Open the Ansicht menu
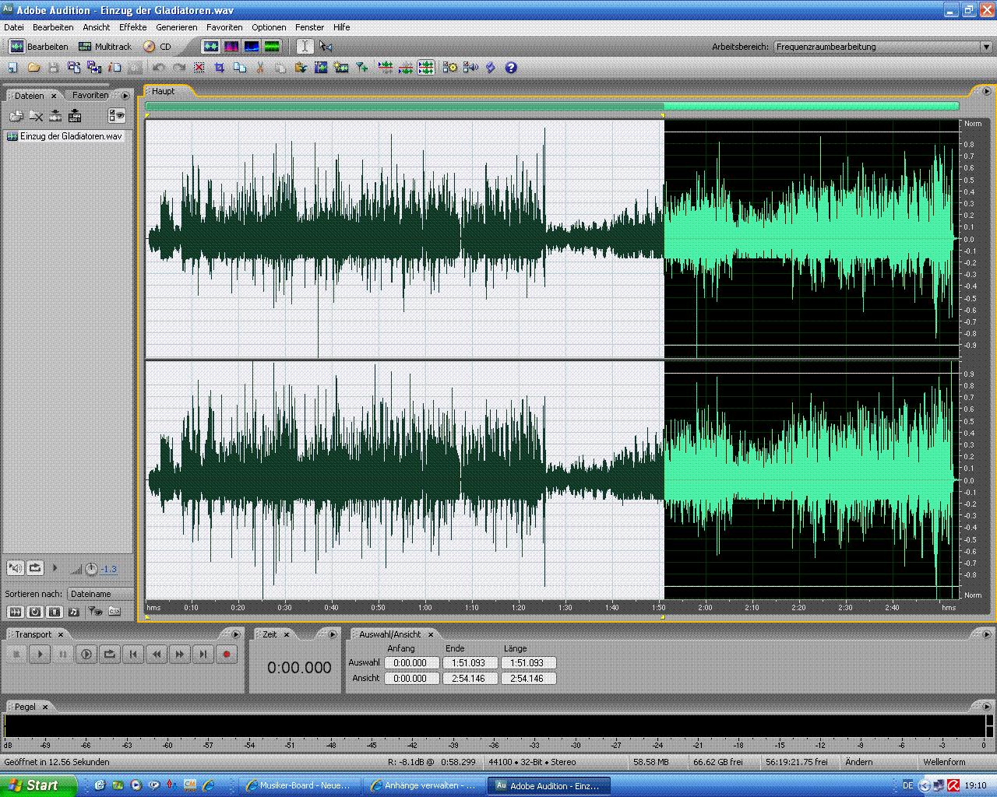This screenshot has width=997, height=797. pos(97,27)
